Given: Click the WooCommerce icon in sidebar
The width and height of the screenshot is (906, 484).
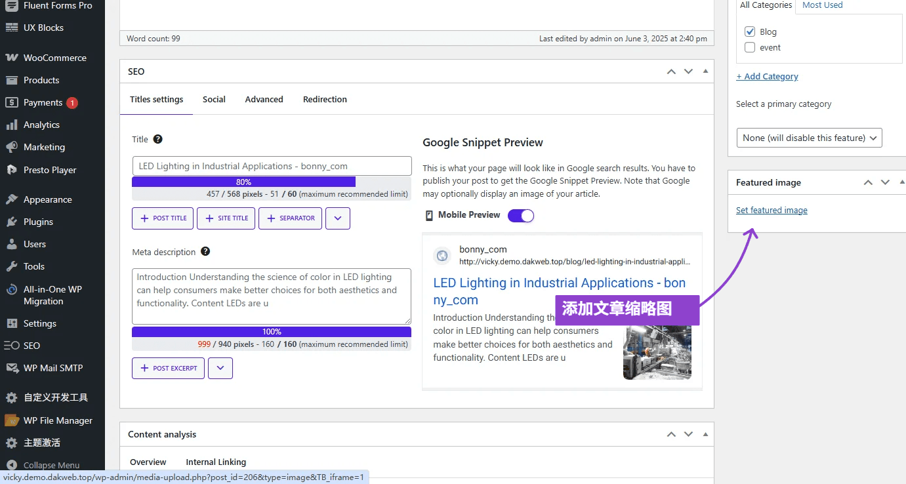Looking at the screenshot, I should click(x=11, y=58).
